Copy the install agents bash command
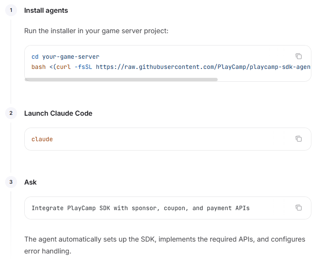 [299, 56]
